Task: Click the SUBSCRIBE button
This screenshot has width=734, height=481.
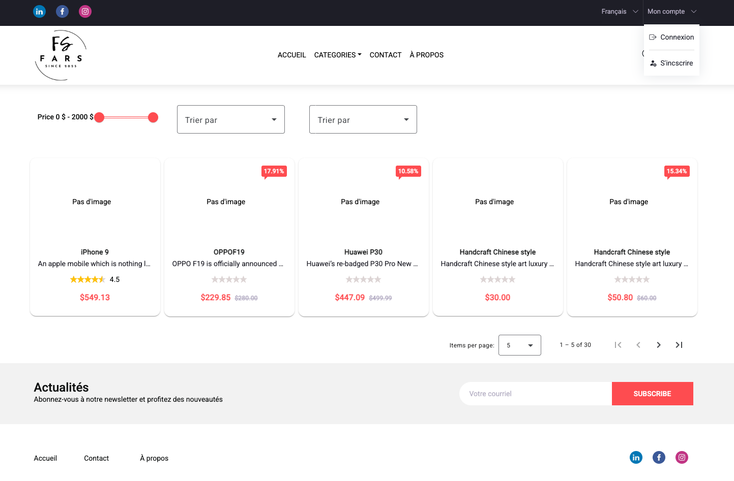Action: [x=652, y=394]
